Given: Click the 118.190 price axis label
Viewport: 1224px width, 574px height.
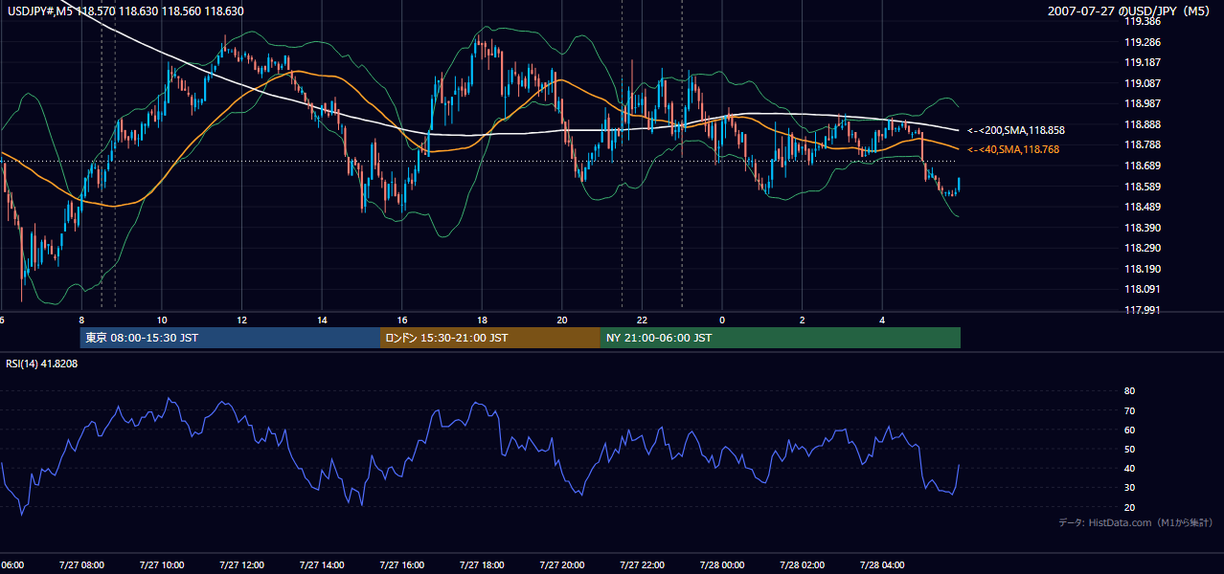Looking at the screenshot, I should coord(1143,269).
